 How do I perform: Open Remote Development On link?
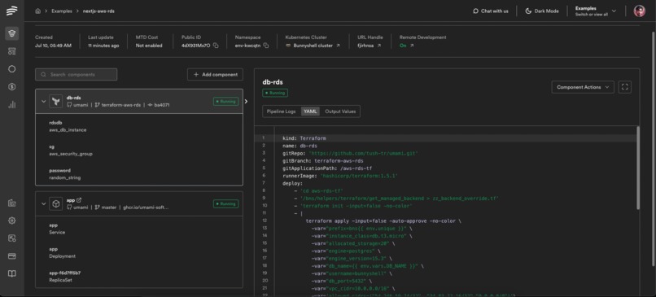click(x=406, y=46)
